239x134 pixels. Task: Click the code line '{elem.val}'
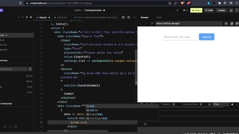click(79, 122)
